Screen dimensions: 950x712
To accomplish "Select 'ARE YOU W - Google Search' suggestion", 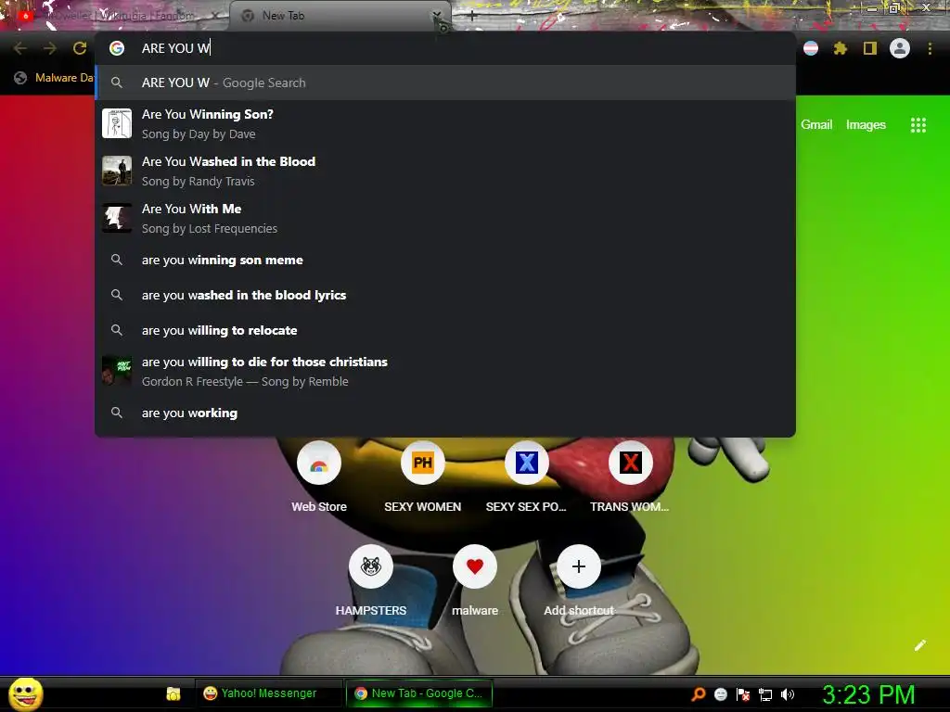I will pyautogui.click(x=445, y=83).
